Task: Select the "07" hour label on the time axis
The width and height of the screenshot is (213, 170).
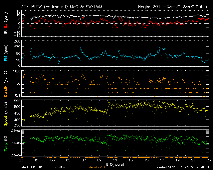Action: [x=84, y=160]
